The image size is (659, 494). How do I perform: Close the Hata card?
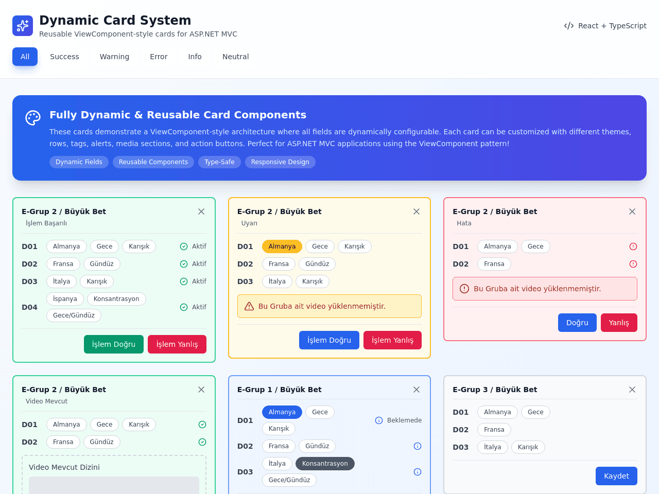[632, 211]
